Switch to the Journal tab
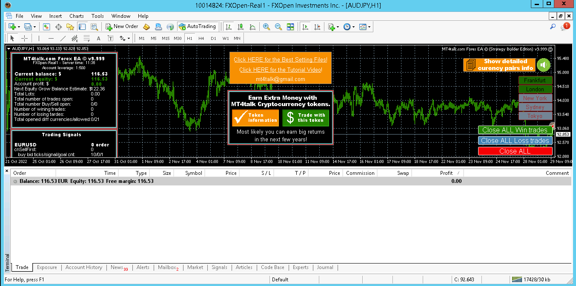The width and height of the screenshot is (576, 286). 325,267
